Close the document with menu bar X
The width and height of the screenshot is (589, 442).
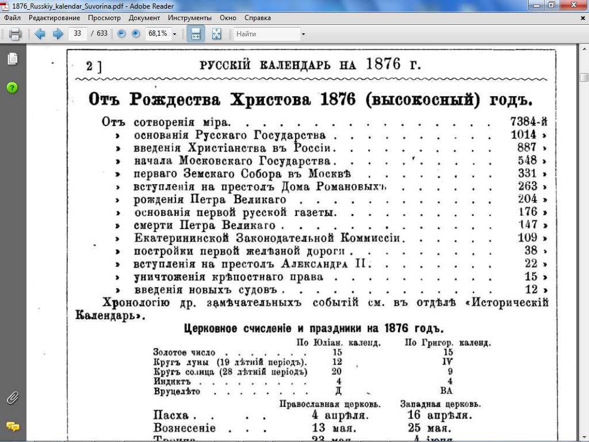tap(583, 18)
